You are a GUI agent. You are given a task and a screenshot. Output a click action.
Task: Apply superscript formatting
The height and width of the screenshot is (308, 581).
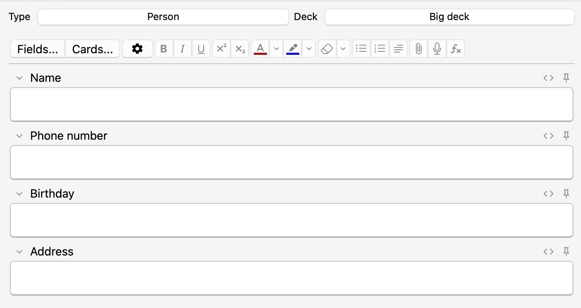tap(222, 49)
